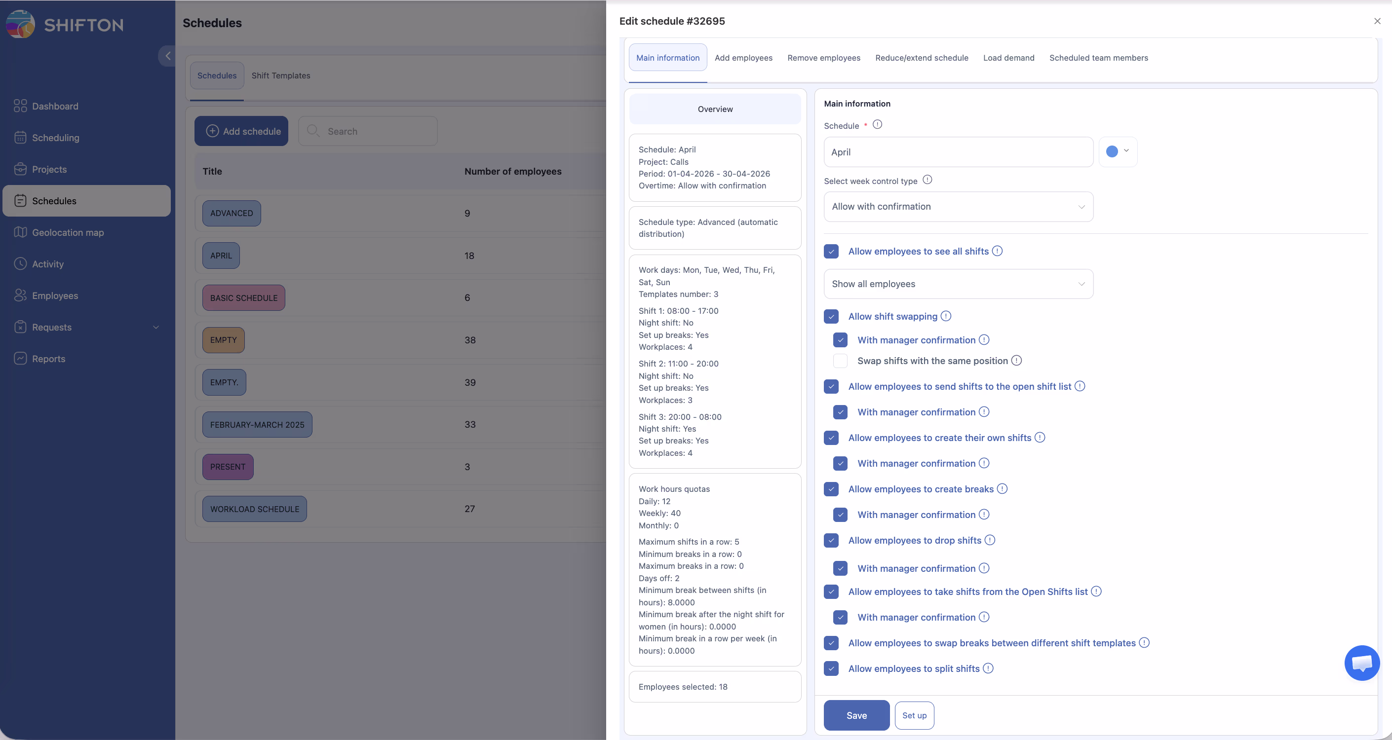
Task: Click the Save button
Action: click(856, 715)
